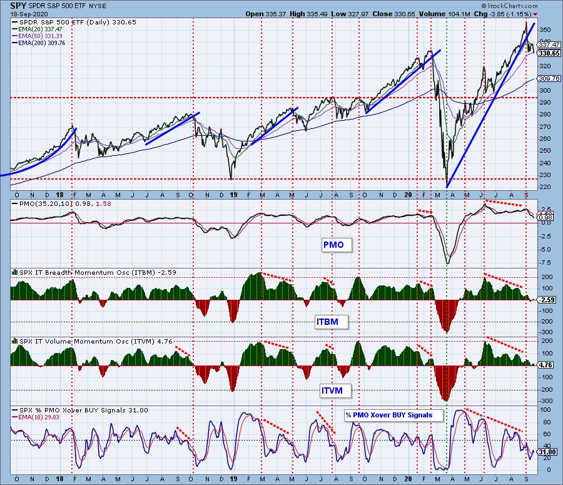Click the Volume 104.1M value

[444, 14]
